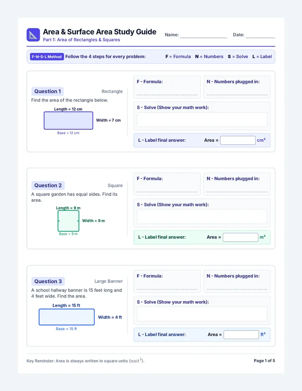Click the purple triangle ruler logo icon
Viewport: 302px width, 391px height.
(33, 35)
